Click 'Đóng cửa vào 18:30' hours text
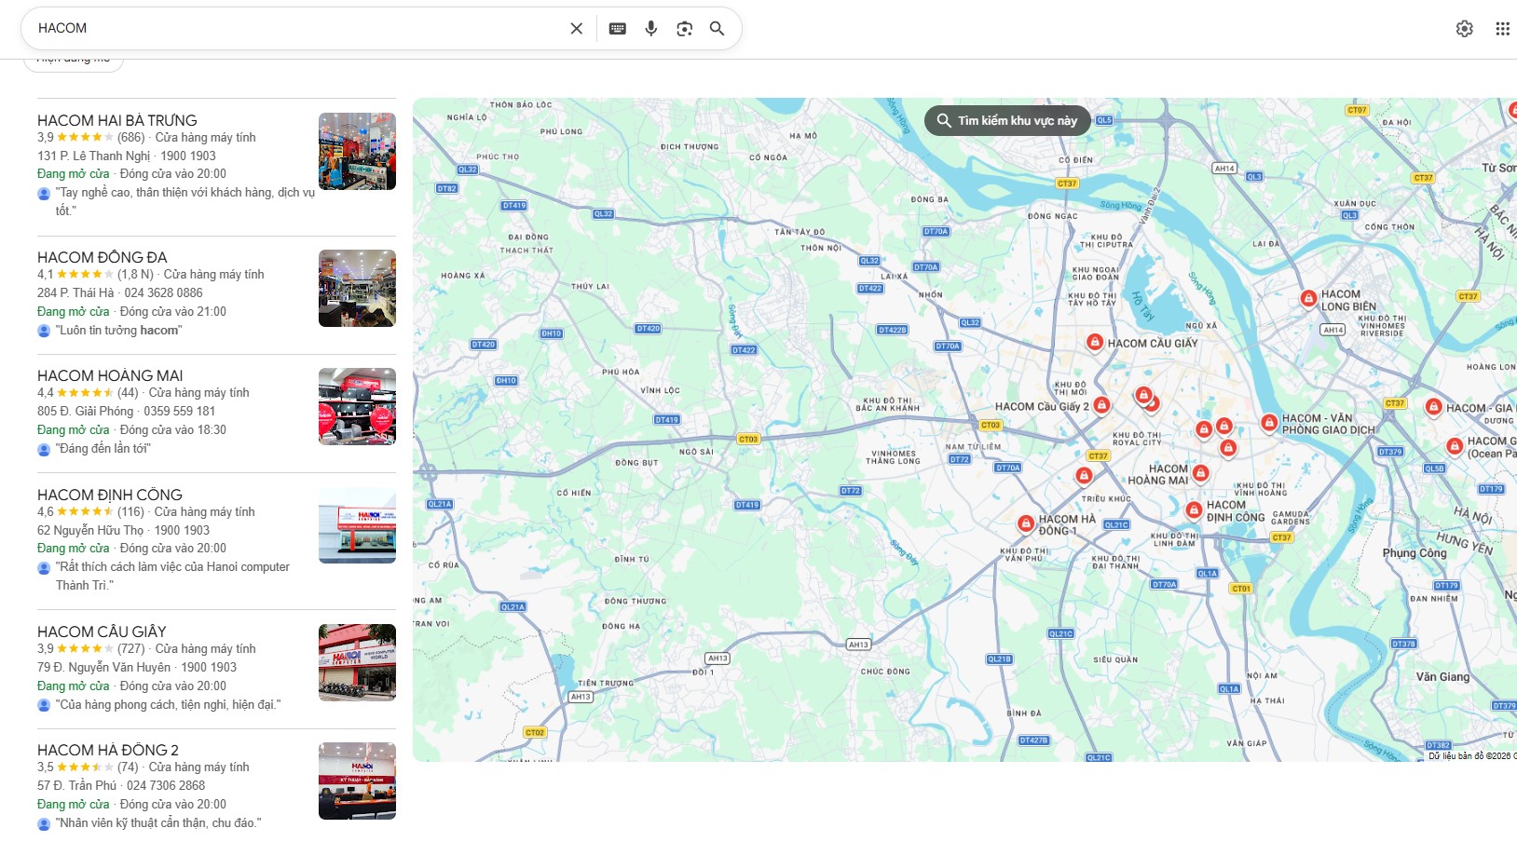 [173, 429]
